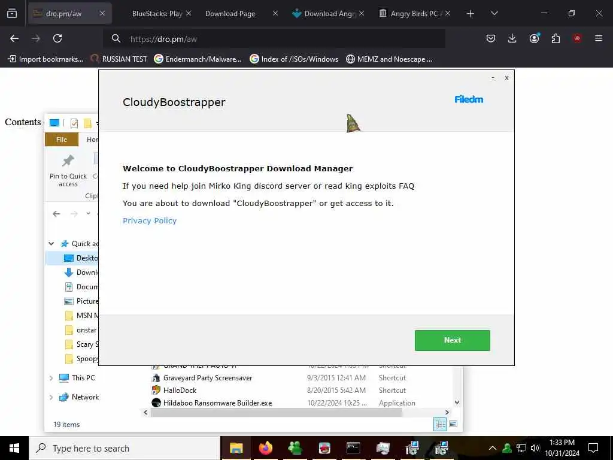
Task: Show hidden system tray icons
Action: pos(493,448)
